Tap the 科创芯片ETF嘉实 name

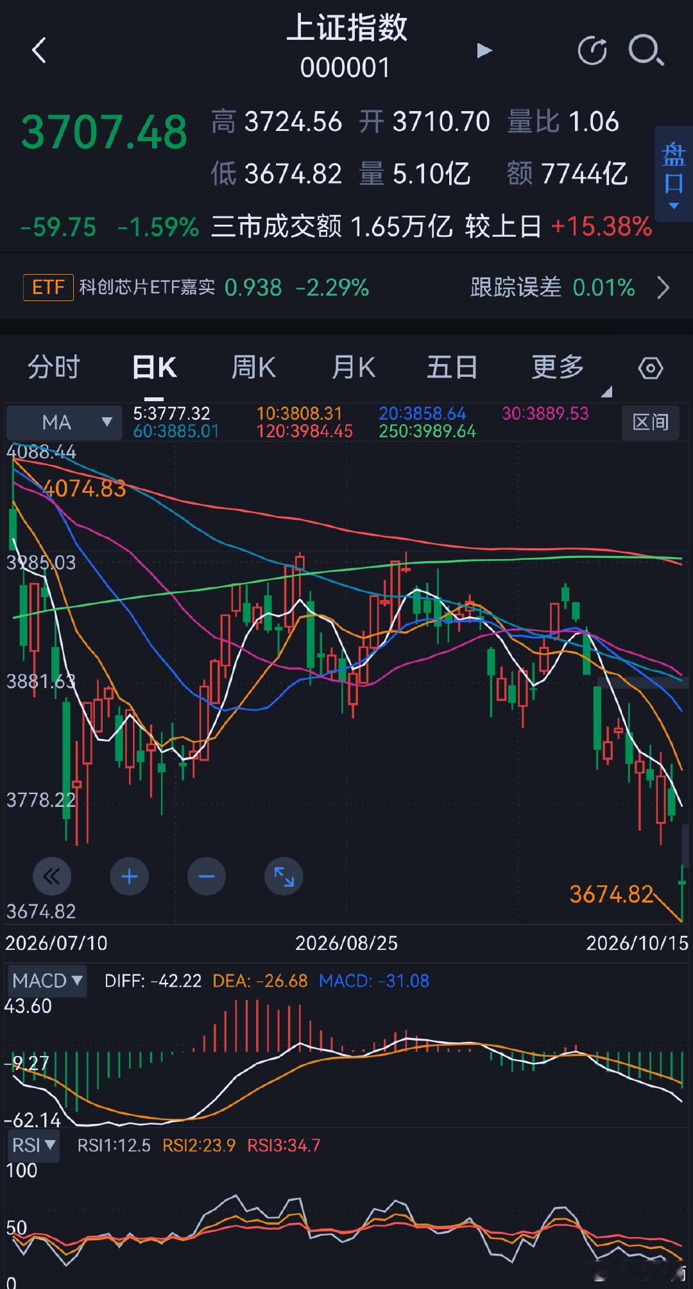(147, 287)
